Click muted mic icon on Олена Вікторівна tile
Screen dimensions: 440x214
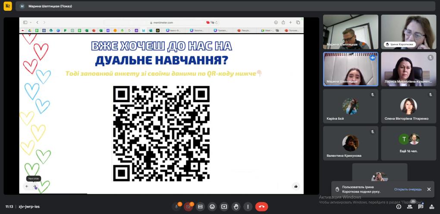[x=431, y=95]
